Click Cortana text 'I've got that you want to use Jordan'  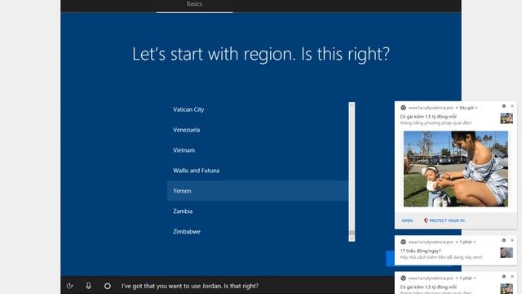click(x=171, y=286)
